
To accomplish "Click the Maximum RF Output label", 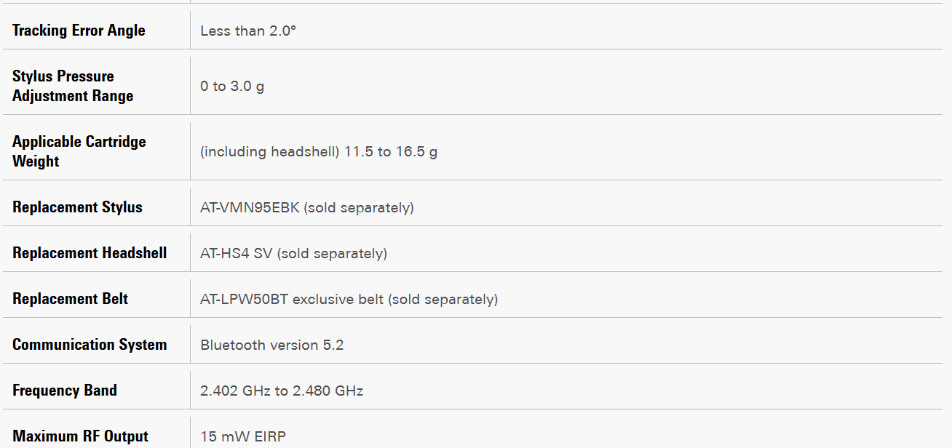I will click(80, 436).
